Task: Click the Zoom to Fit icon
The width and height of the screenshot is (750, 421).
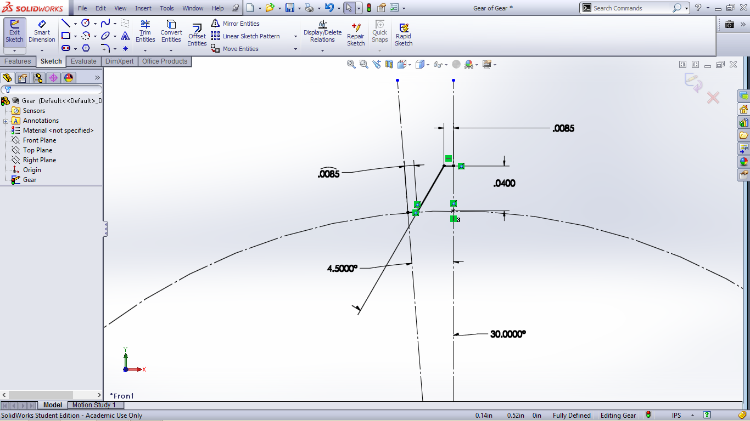Action: click(x=351, y=64)
